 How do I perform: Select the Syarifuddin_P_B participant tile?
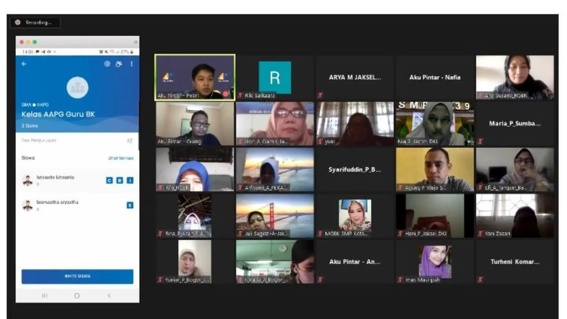pyautogui.click(x=355, y=170)
